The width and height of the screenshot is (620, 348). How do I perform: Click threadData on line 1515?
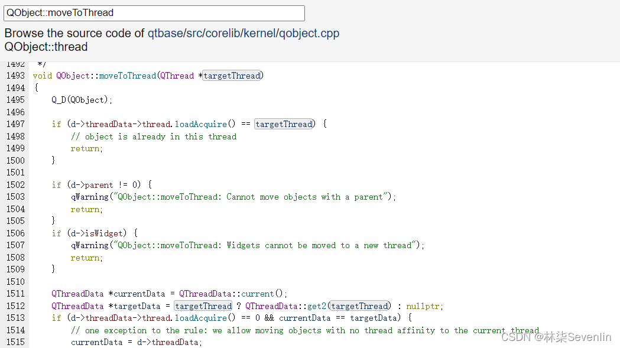175,342
